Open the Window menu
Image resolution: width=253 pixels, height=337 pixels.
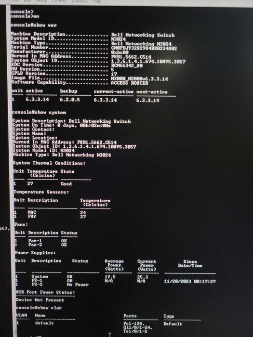80,1
